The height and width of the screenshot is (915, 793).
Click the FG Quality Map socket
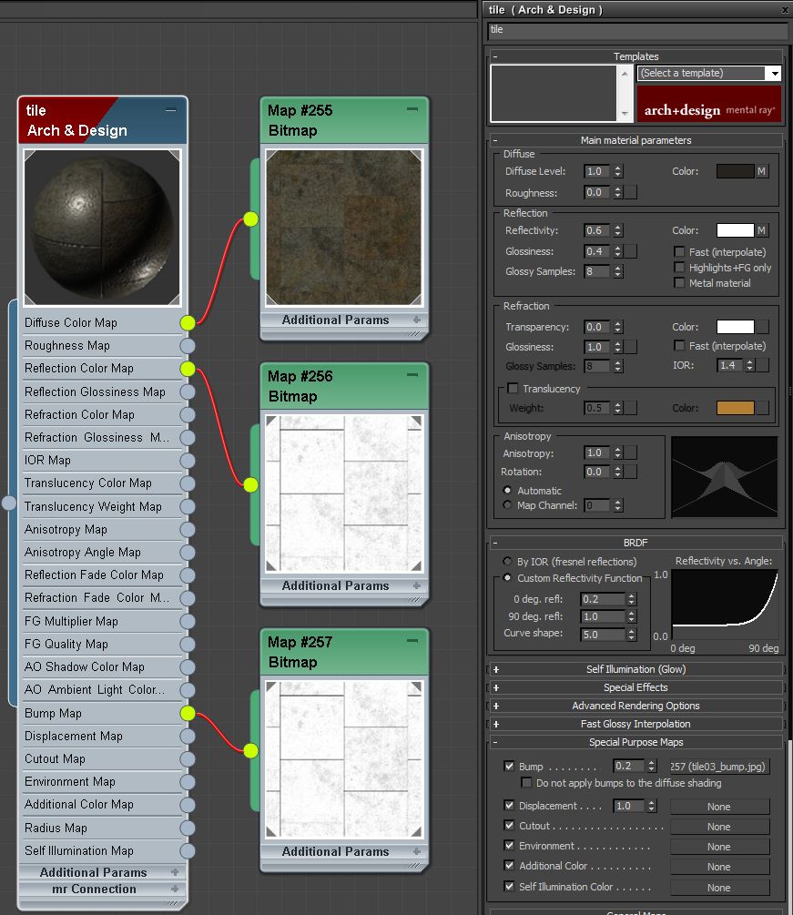tap(188, 645)
